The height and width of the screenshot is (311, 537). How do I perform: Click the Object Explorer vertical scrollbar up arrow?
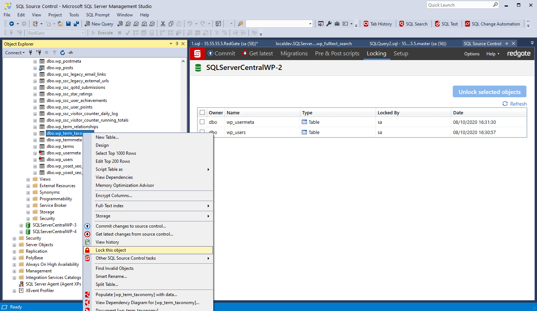183,61
